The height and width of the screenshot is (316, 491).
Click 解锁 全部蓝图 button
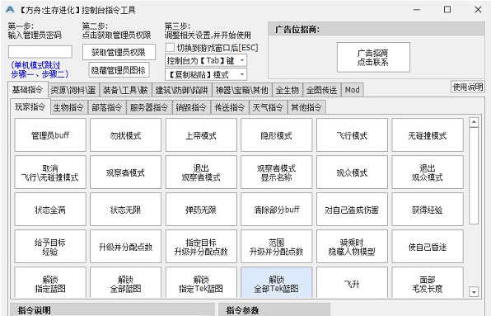(x=125, y=282)
